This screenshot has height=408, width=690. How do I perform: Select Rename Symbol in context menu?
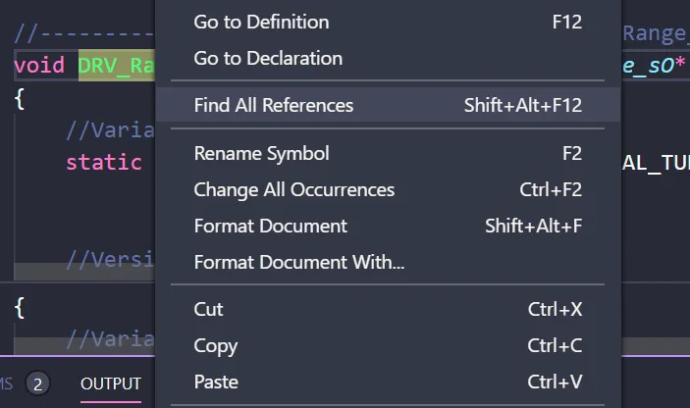[261, 153]
